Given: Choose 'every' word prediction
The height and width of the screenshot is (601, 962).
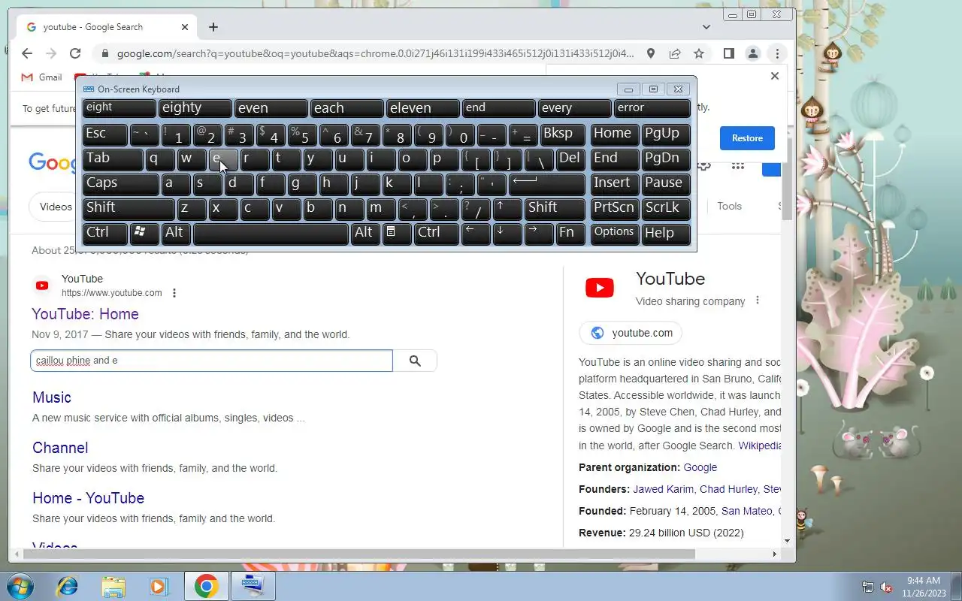Looking at the screenshot, I should tap(574, 108).
